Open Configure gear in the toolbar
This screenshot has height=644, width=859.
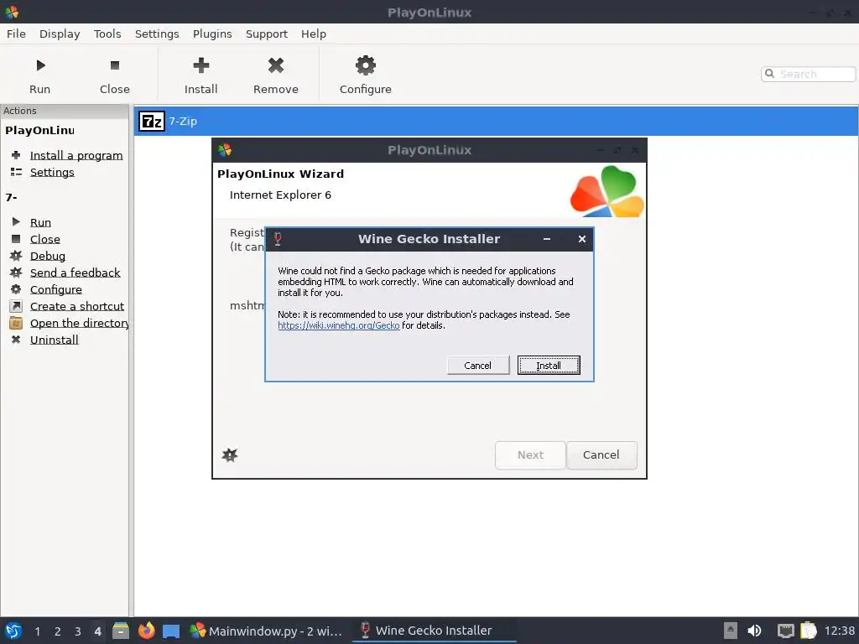[366, 65]
